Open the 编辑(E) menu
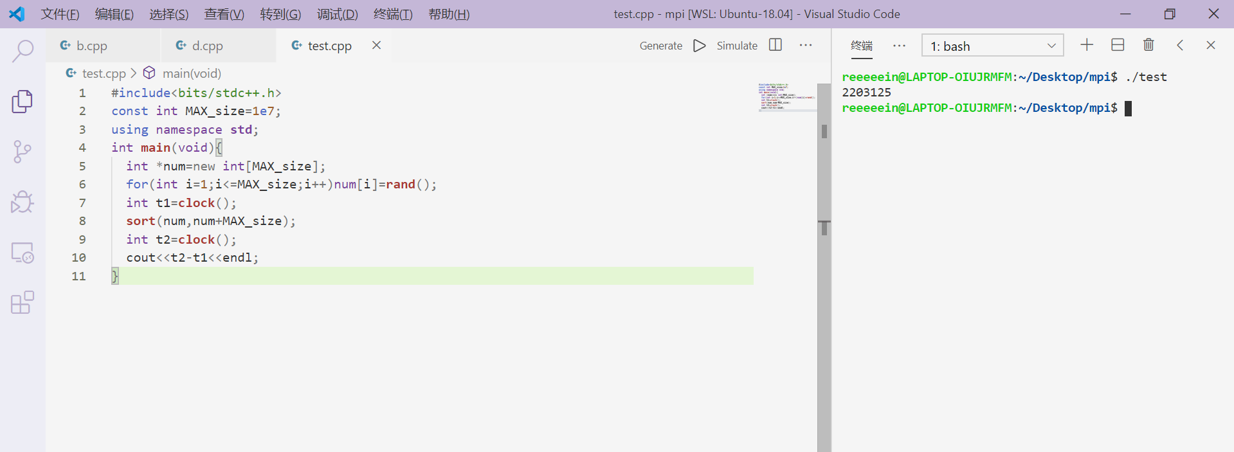The height and width of the screenshot is (452, 1234). point(114,14)
